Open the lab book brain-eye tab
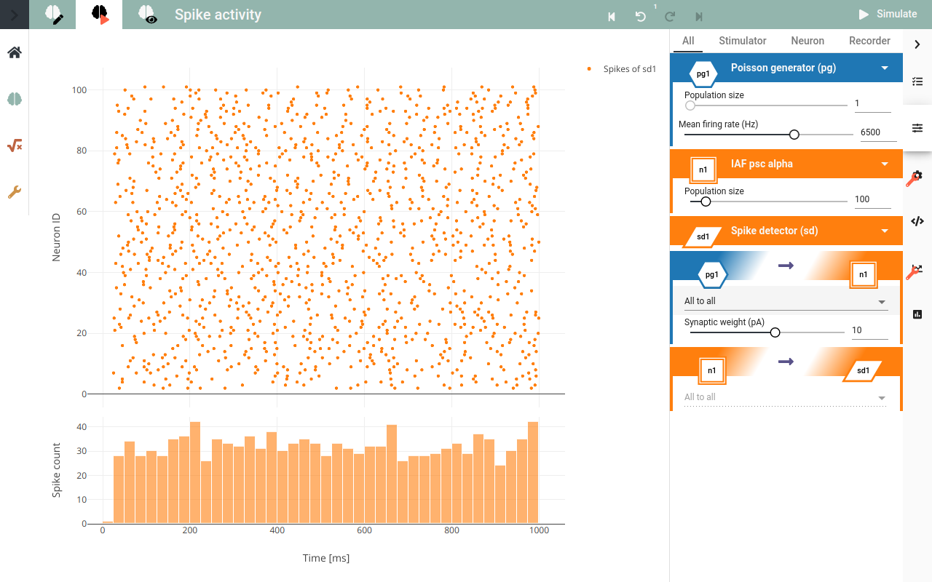Screen dimensions: 932x582 coord(148,15)
